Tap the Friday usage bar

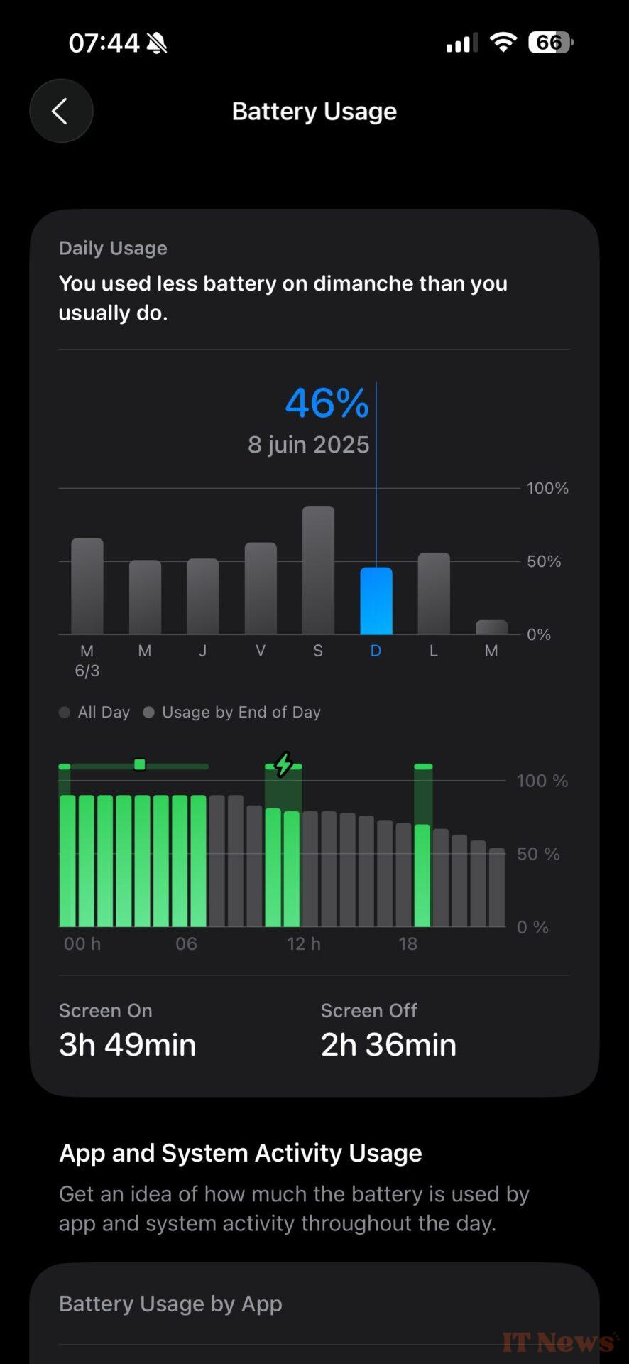point(261,588)
